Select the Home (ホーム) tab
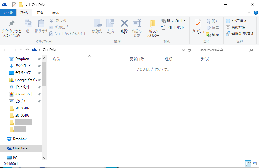Viewport: 259px width, 168px height. tap(24, 13)
